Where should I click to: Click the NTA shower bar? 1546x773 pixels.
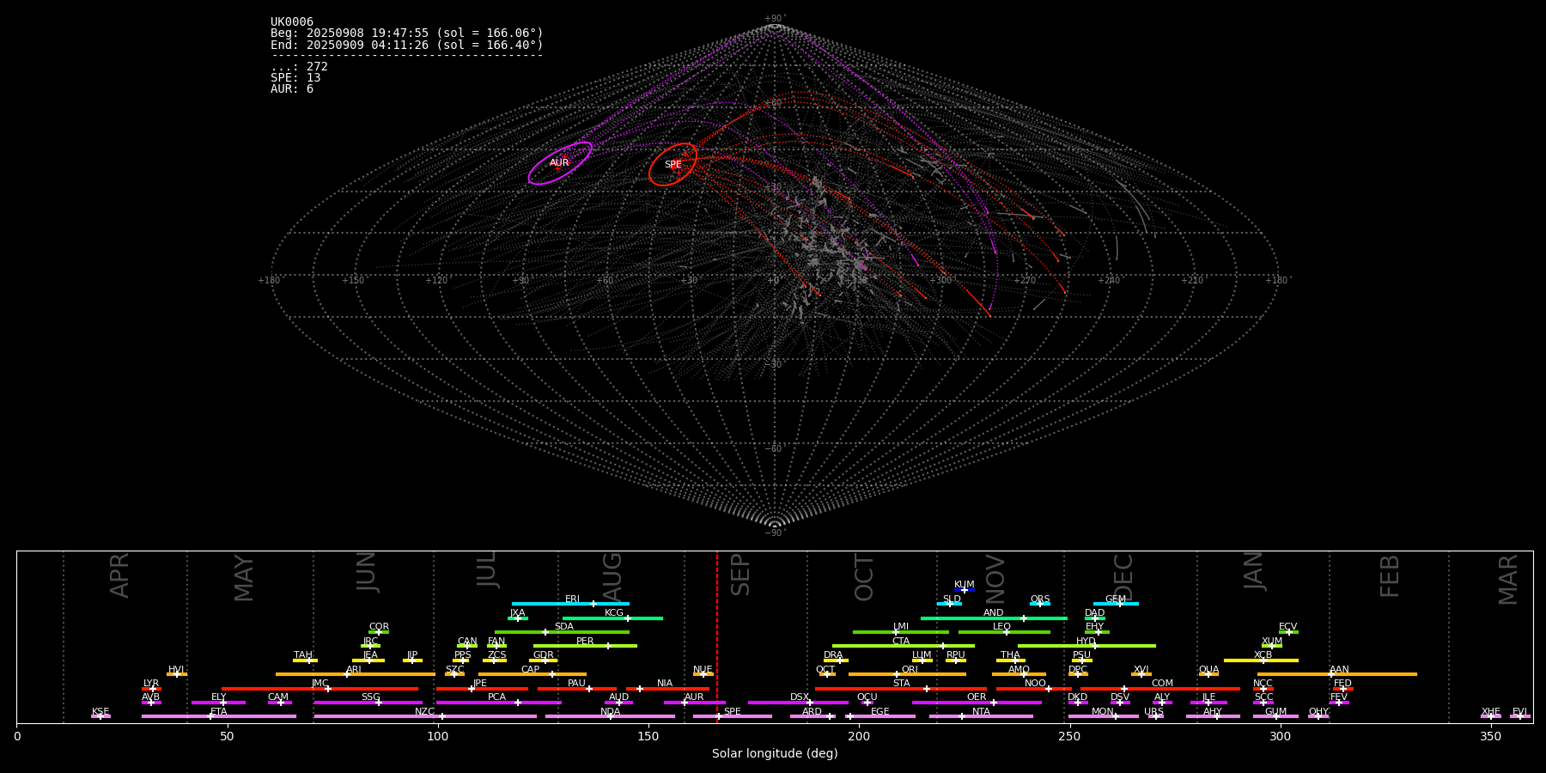pyautogui.click(x=981, y=716)
